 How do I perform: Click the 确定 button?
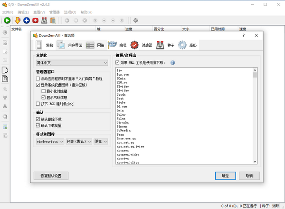pyautogui.click(x=225, y=176)
